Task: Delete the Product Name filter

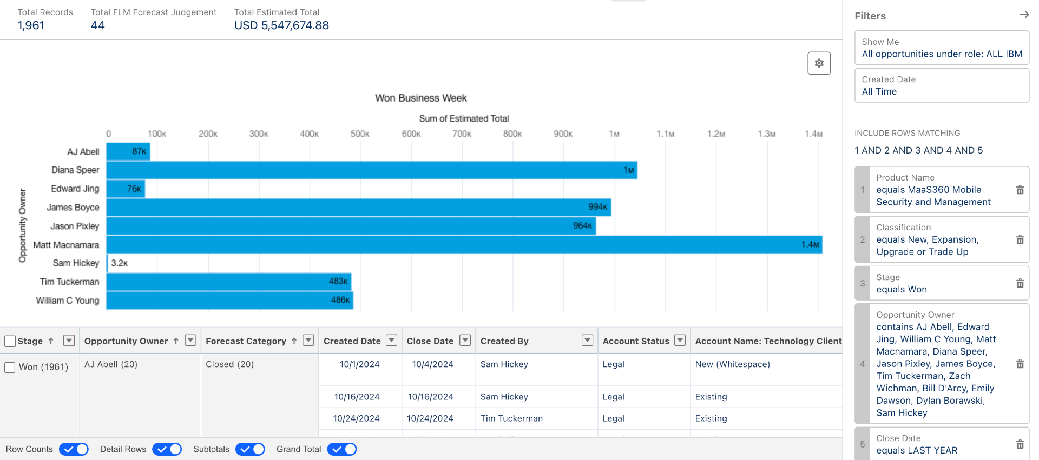Action: [x=1020, y=190]
